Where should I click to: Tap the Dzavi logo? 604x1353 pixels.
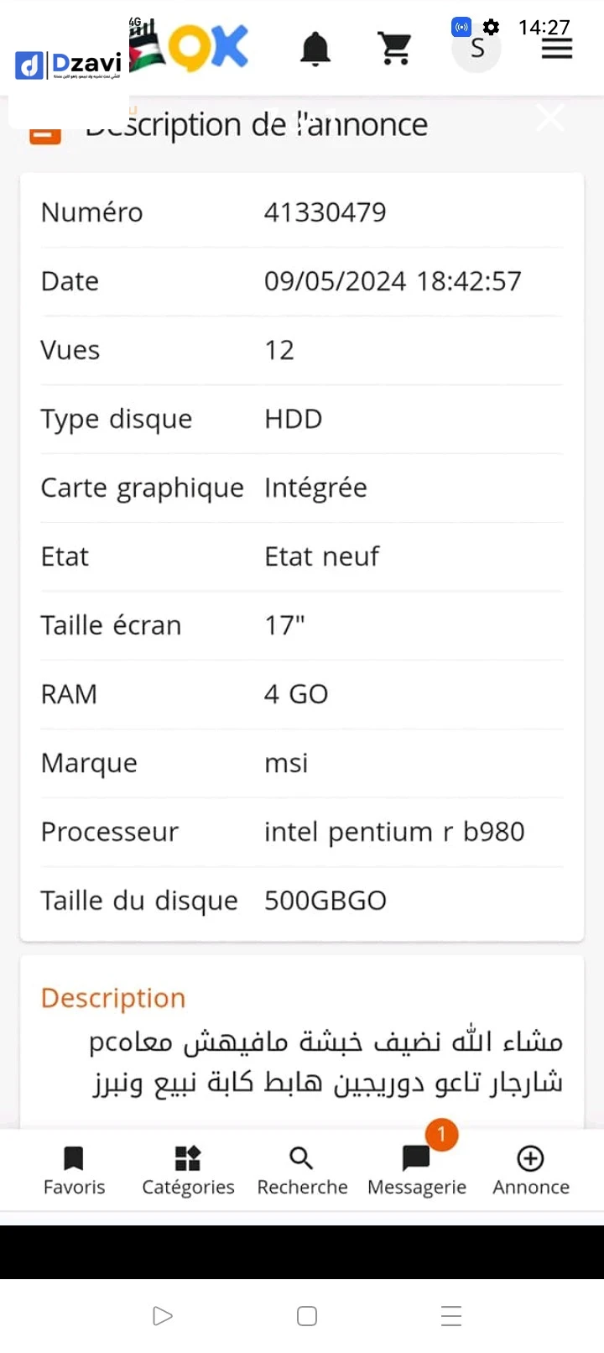click(69, 65)
